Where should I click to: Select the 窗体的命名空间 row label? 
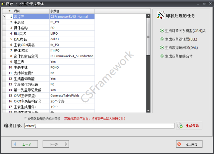coord(26,56)
